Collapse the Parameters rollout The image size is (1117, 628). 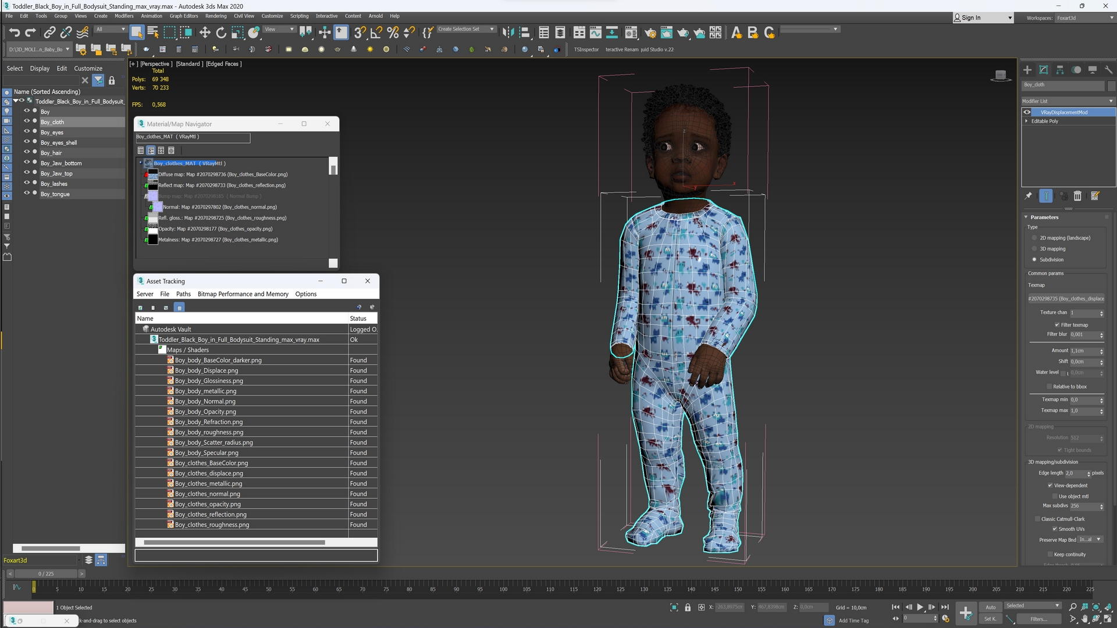[x=1026, y=217]
